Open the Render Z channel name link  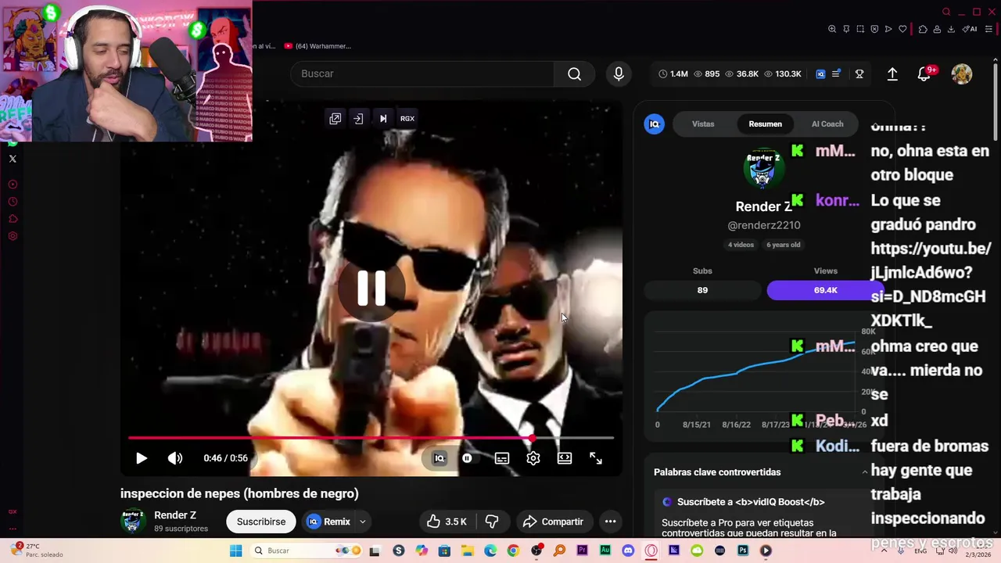coord(175,515)
